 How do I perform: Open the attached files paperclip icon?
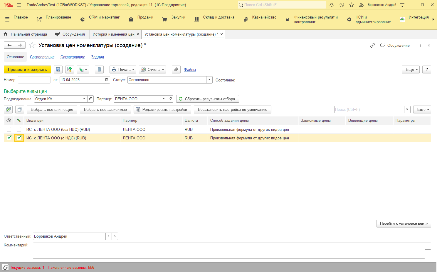(x=176, y=69)
